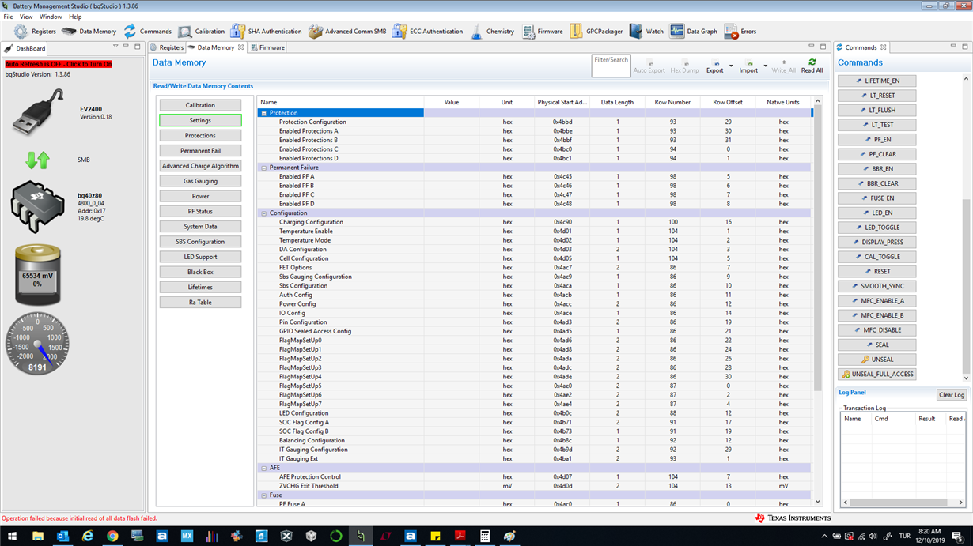Image resolution: width=973 pixels, height=546 pixels.
Task: Send the LIFETIME_EN command
Action: pos(877,81)
